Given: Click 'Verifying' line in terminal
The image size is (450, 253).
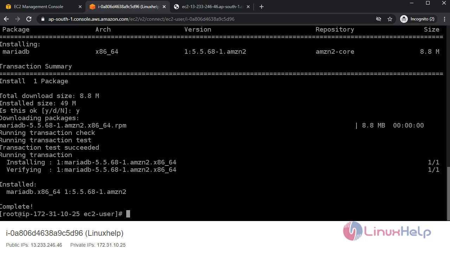Looking at the screenshot, I should [x=91, y=170].
